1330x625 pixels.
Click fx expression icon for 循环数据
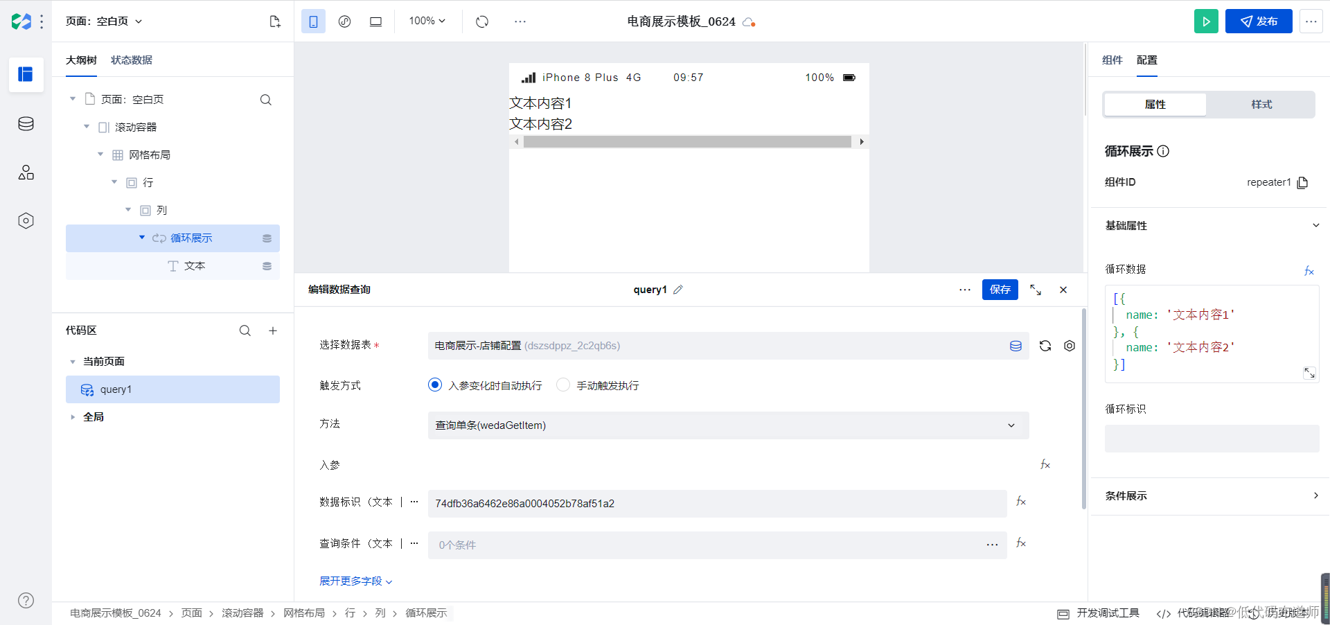[1309, 271]
